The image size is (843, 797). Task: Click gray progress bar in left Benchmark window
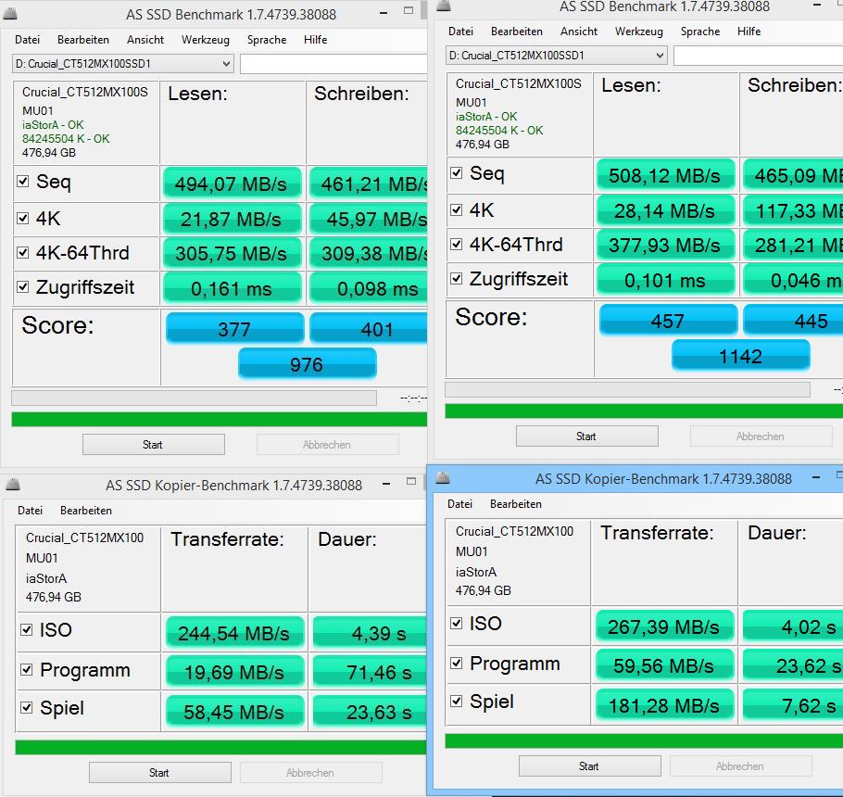tap(194, 398)
